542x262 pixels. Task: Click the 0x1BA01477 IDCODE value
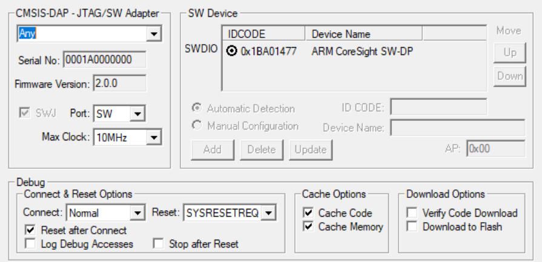(x=269, y=51)
